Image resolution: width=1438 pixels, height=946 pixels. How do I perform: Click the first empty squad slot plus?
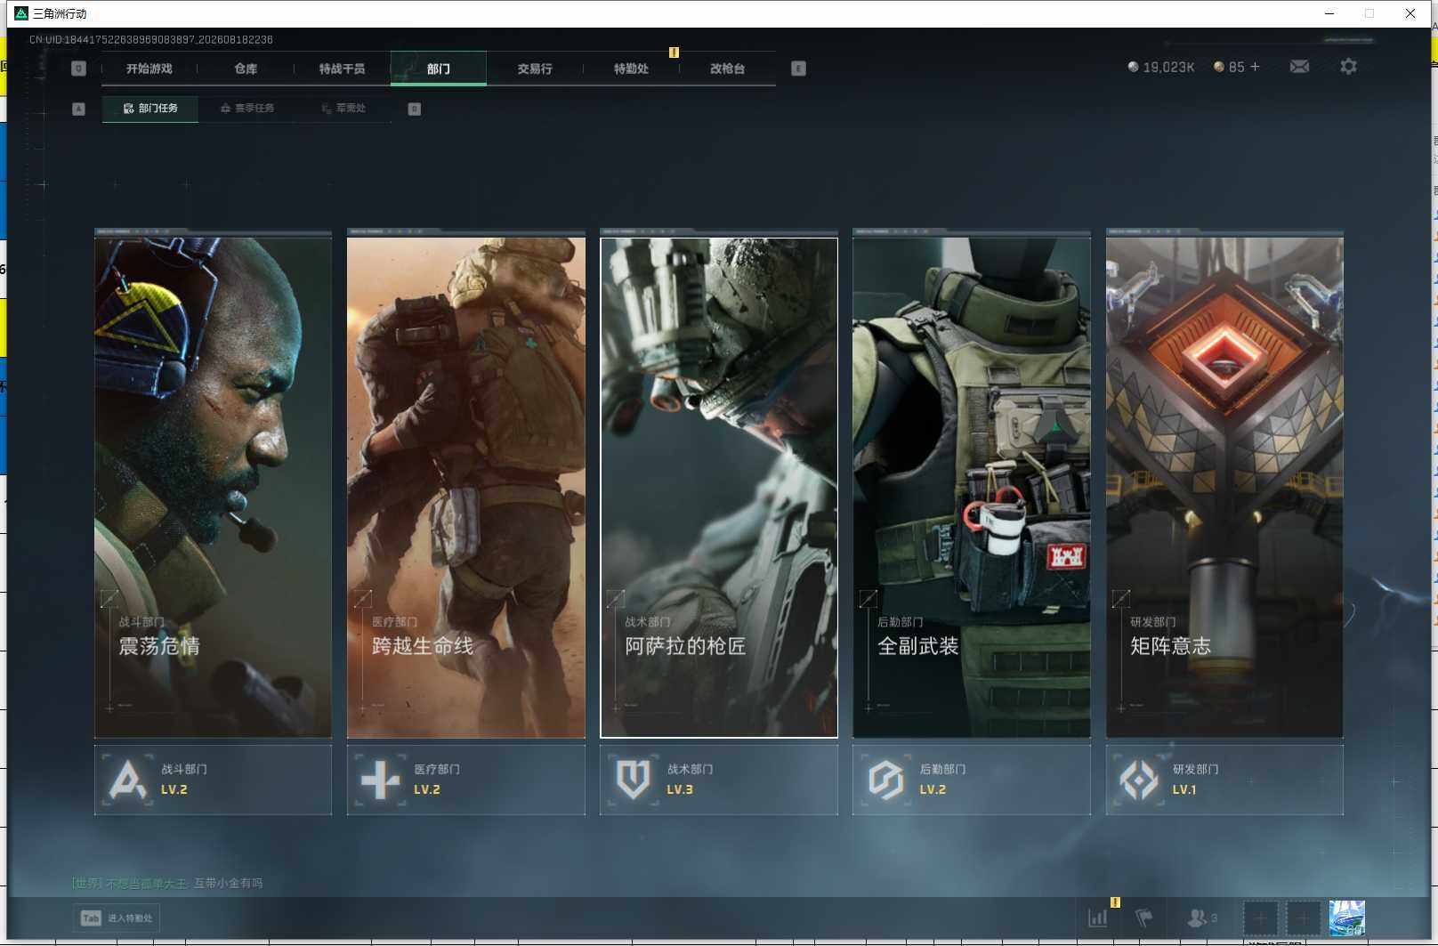(1260, 918)
